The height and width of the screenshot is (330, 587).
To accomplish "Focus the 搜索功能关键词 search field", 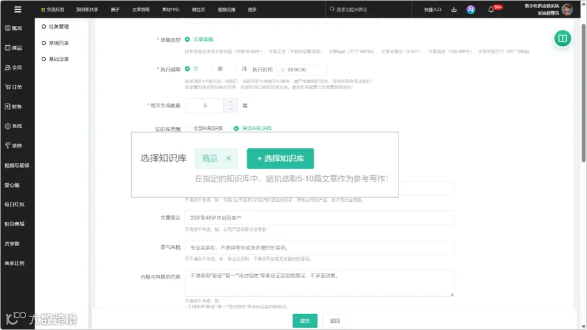I will 369,9.
